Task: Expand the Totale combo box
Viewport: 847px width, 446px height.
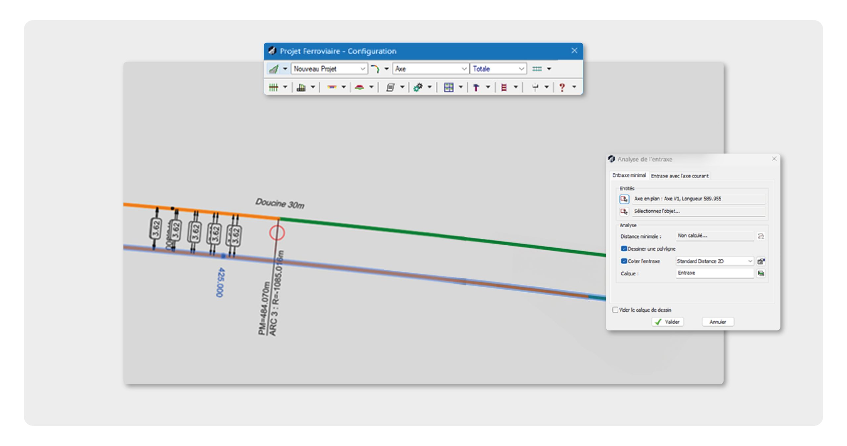Action: point(521,69)
